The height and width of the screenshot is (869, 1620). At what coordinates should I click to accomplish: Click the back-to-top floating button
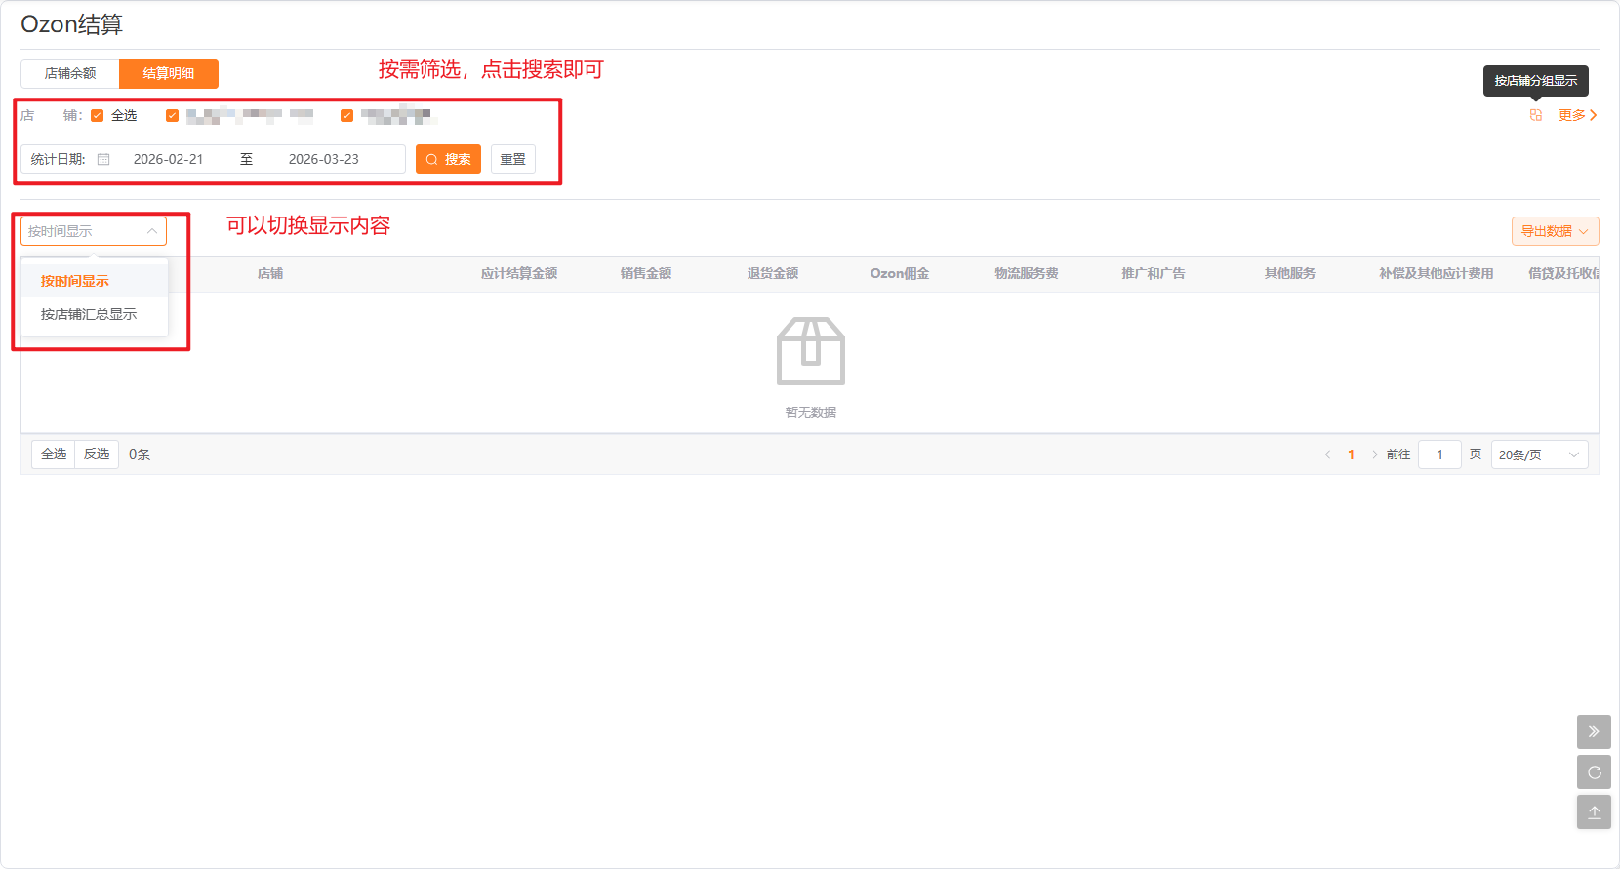point(1594,812)
